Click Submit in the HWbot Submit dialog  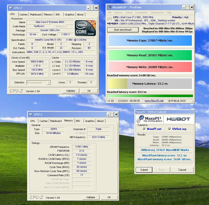(144, 170)
